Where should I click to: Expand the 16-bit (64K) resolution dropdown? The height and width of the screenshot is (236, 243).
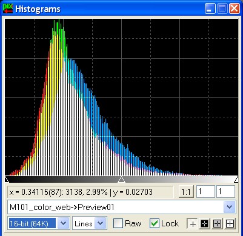click(64, 223)
